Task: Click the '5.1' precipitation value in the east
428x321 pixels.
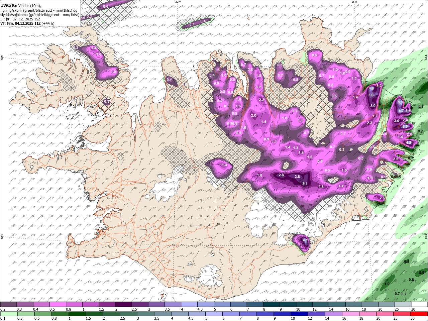Action: click(x=401, y=102)
